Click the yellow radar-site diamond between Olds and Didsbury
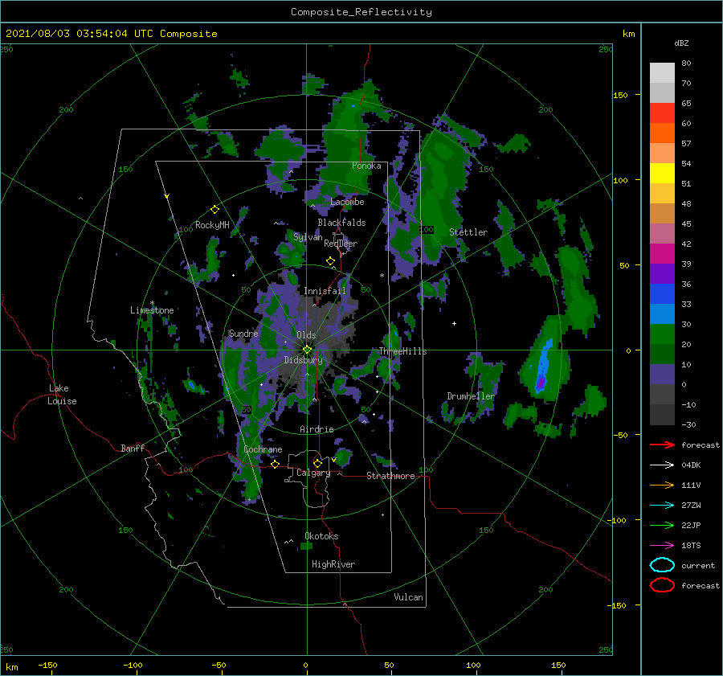 [307, 350]
